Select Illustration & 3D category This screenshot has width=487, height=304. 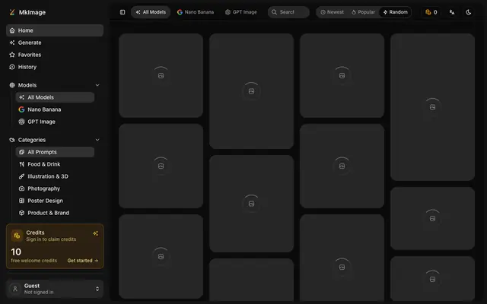(55, 176)
